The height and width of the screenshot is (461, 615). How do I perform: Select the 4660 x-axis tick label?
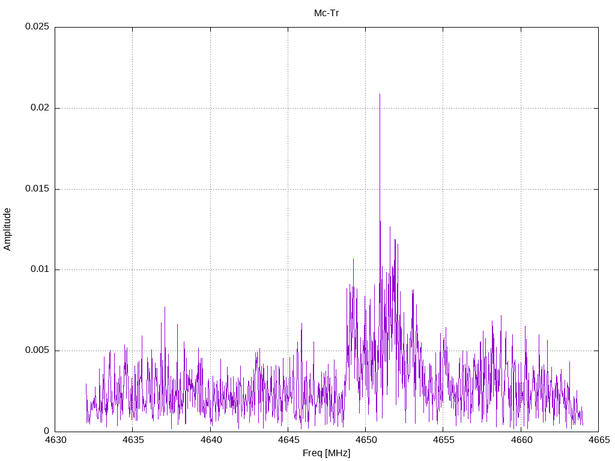click(x=521, y=441)
